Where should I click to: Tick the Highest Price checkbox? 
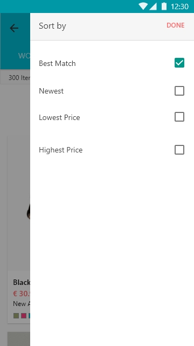click(x=179, y=150)
